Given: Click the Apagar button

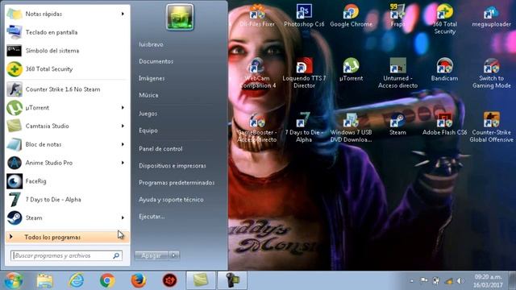Looking at the screenshot, I should click(x=152, y=255).
